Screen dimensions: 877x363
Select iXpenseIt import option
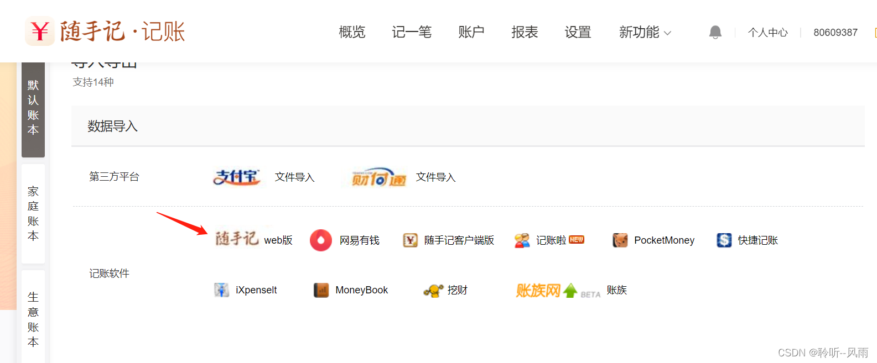click(256, 290)
